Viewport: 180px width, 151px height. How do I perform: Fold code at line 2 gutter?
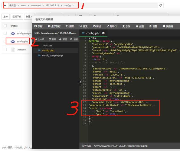point(87,41)
